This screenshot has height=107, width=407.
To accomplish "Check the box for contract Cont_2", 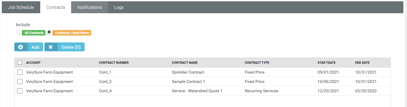I will (x=20, y=82).
